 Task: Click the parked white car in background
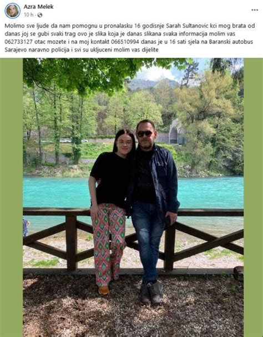click(65, 141)
